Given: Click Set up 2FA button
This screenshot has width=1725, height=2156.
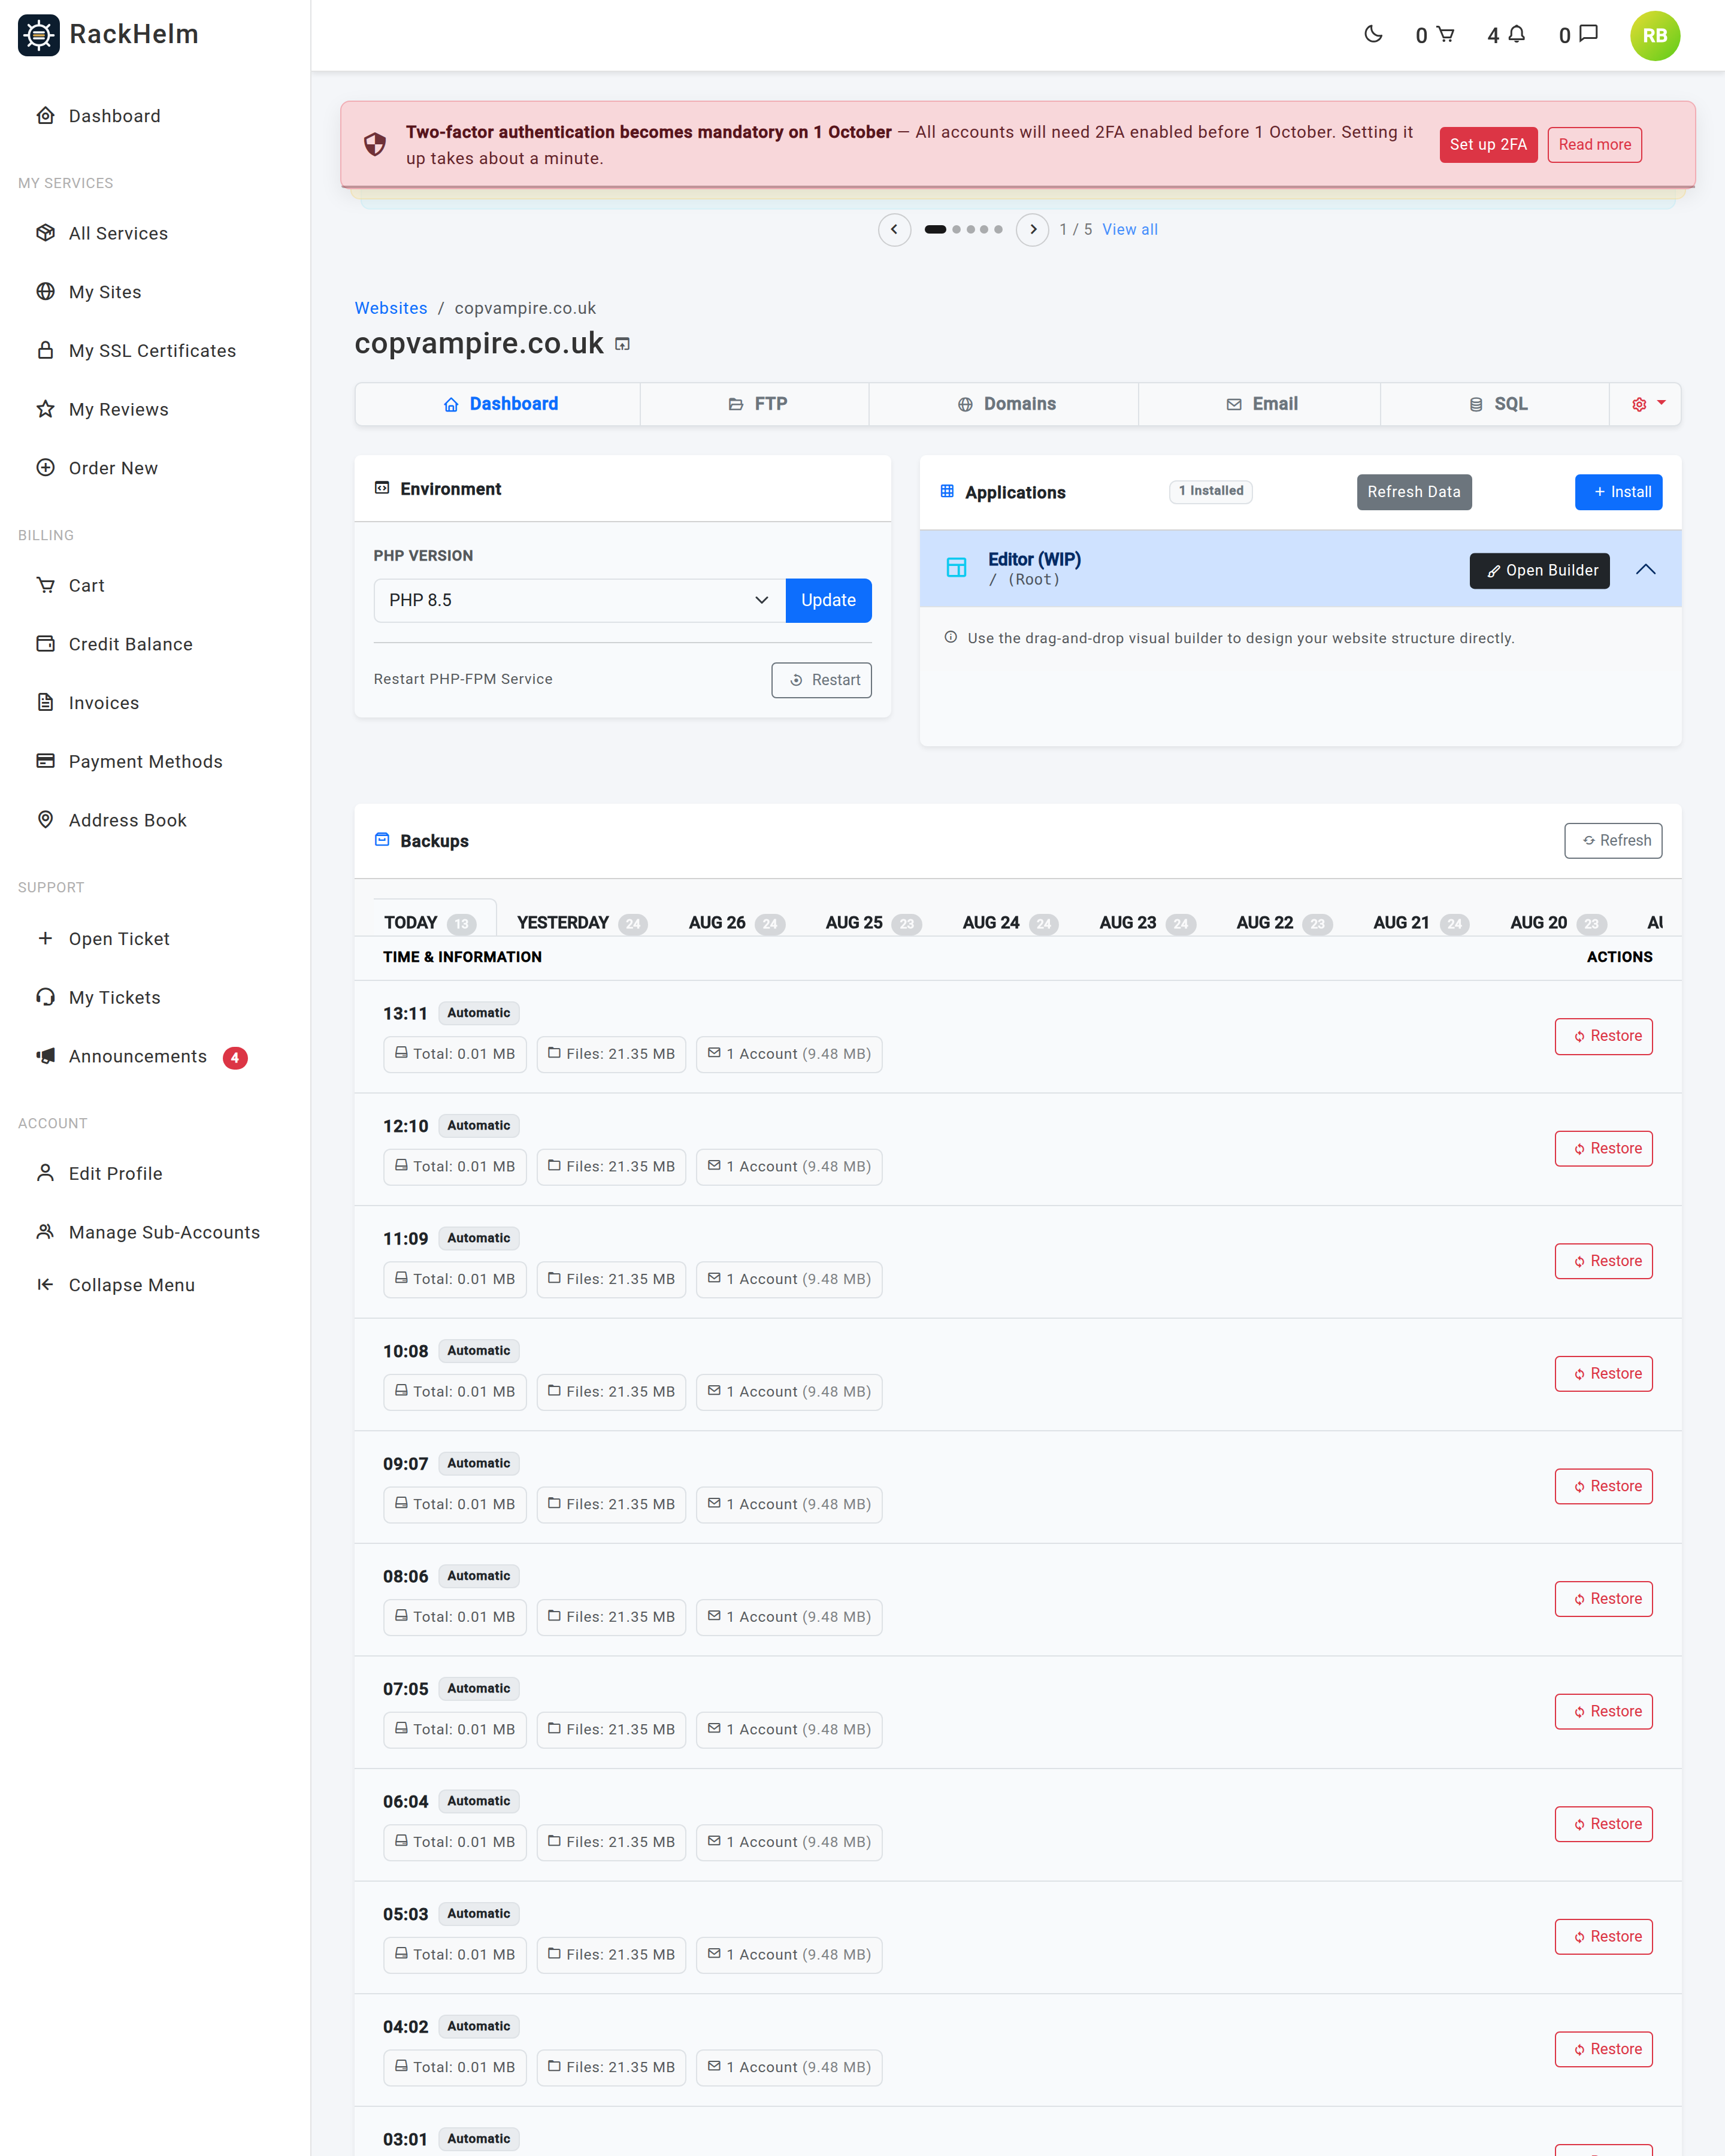Looking at the screenshot, I should click(x=1488, y=144).
